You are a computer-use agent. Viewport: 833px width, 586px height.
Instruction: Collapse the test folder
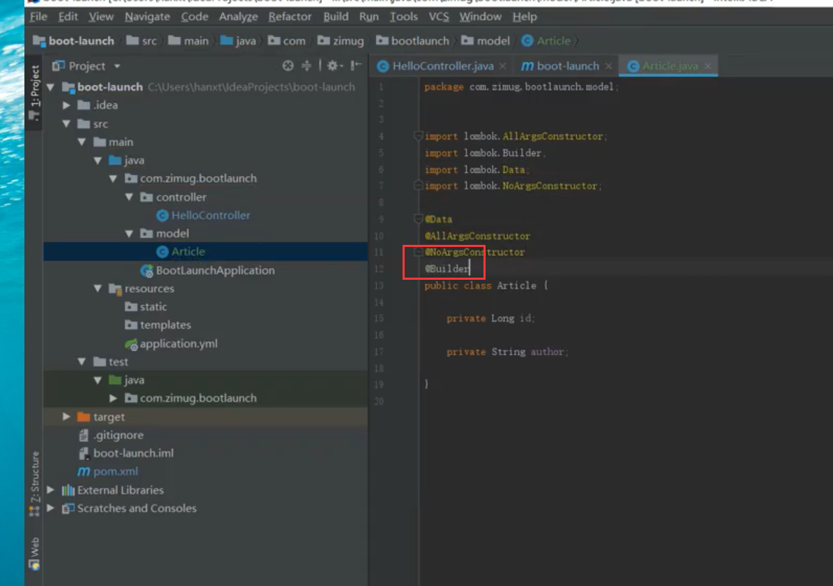point(82,361)
